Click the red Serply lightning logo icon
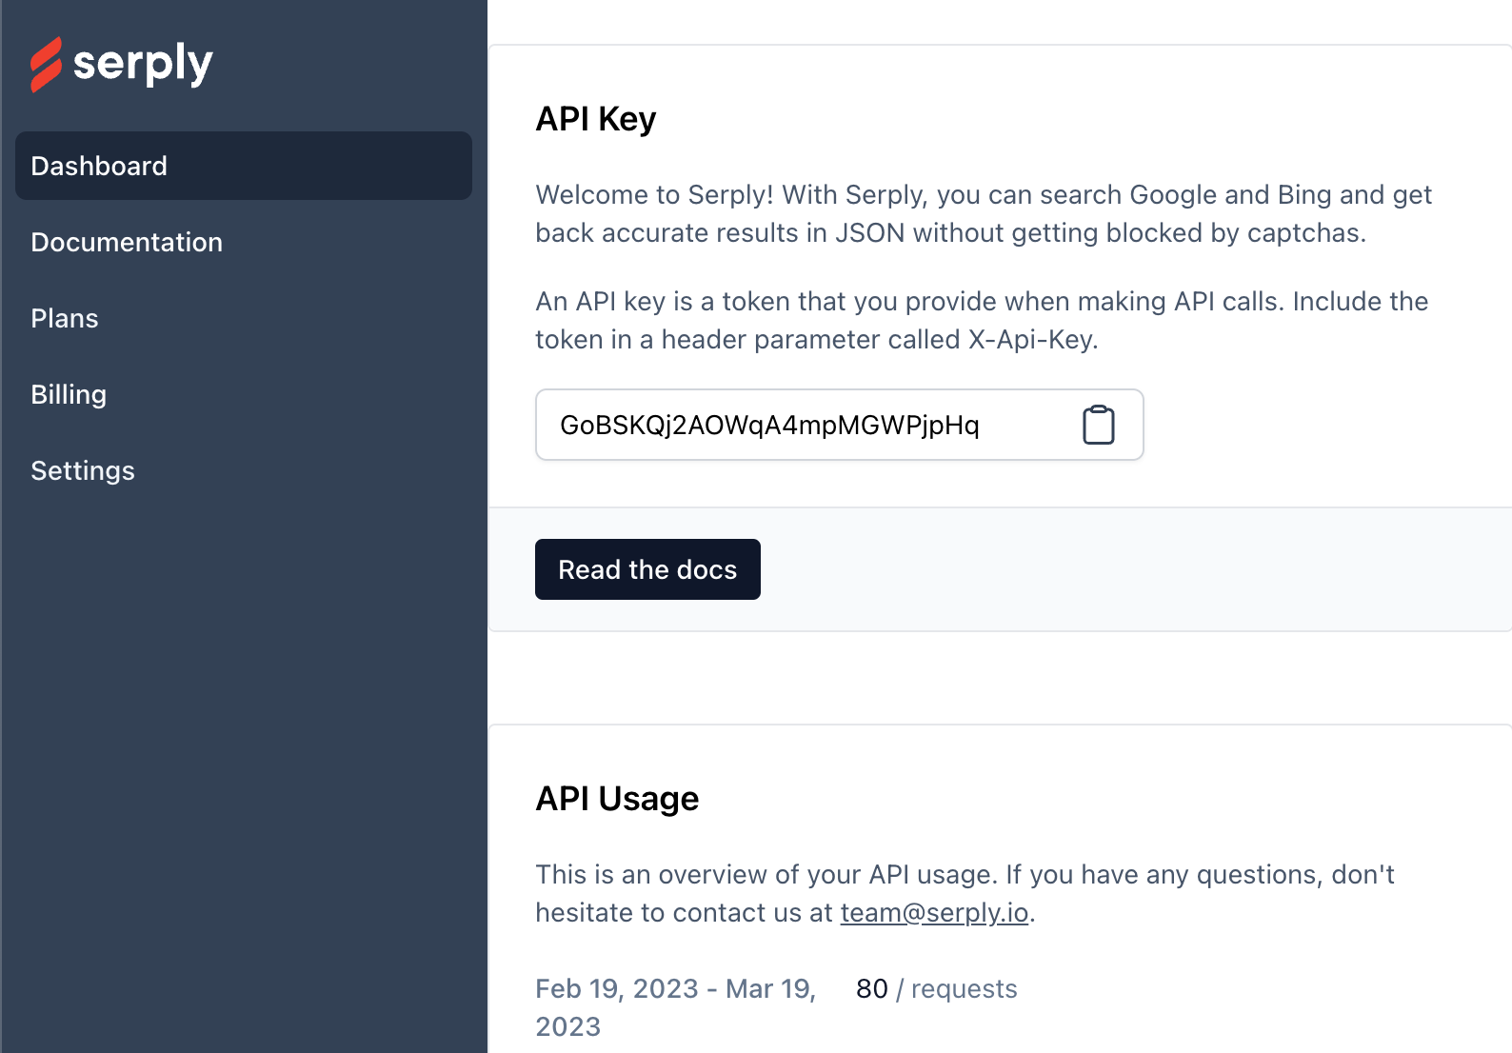The image size is (1512, 1053). pyautogui.click(x=46, y=65)
